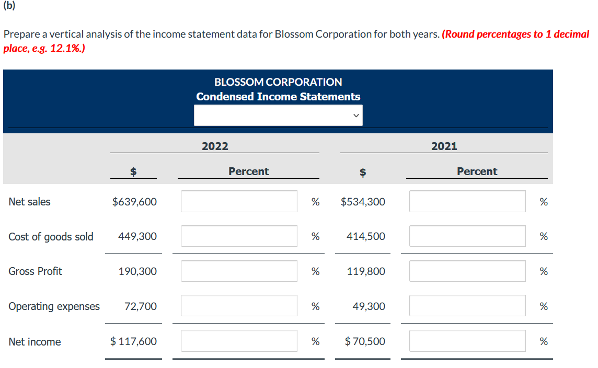Click the 2022 Net sales percent field
The image size is (598, 368).
[x=239, y=201]
